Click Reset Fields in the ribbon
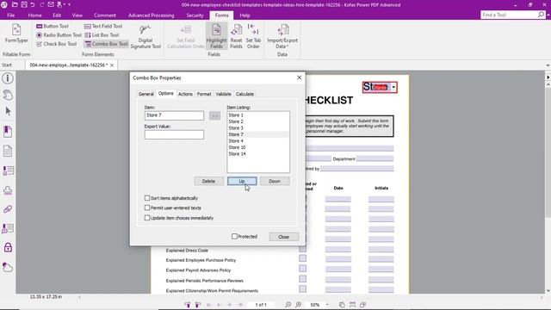The width and height of the screenshot is (551, 310). pyautogui.click(x=236, y=36)
